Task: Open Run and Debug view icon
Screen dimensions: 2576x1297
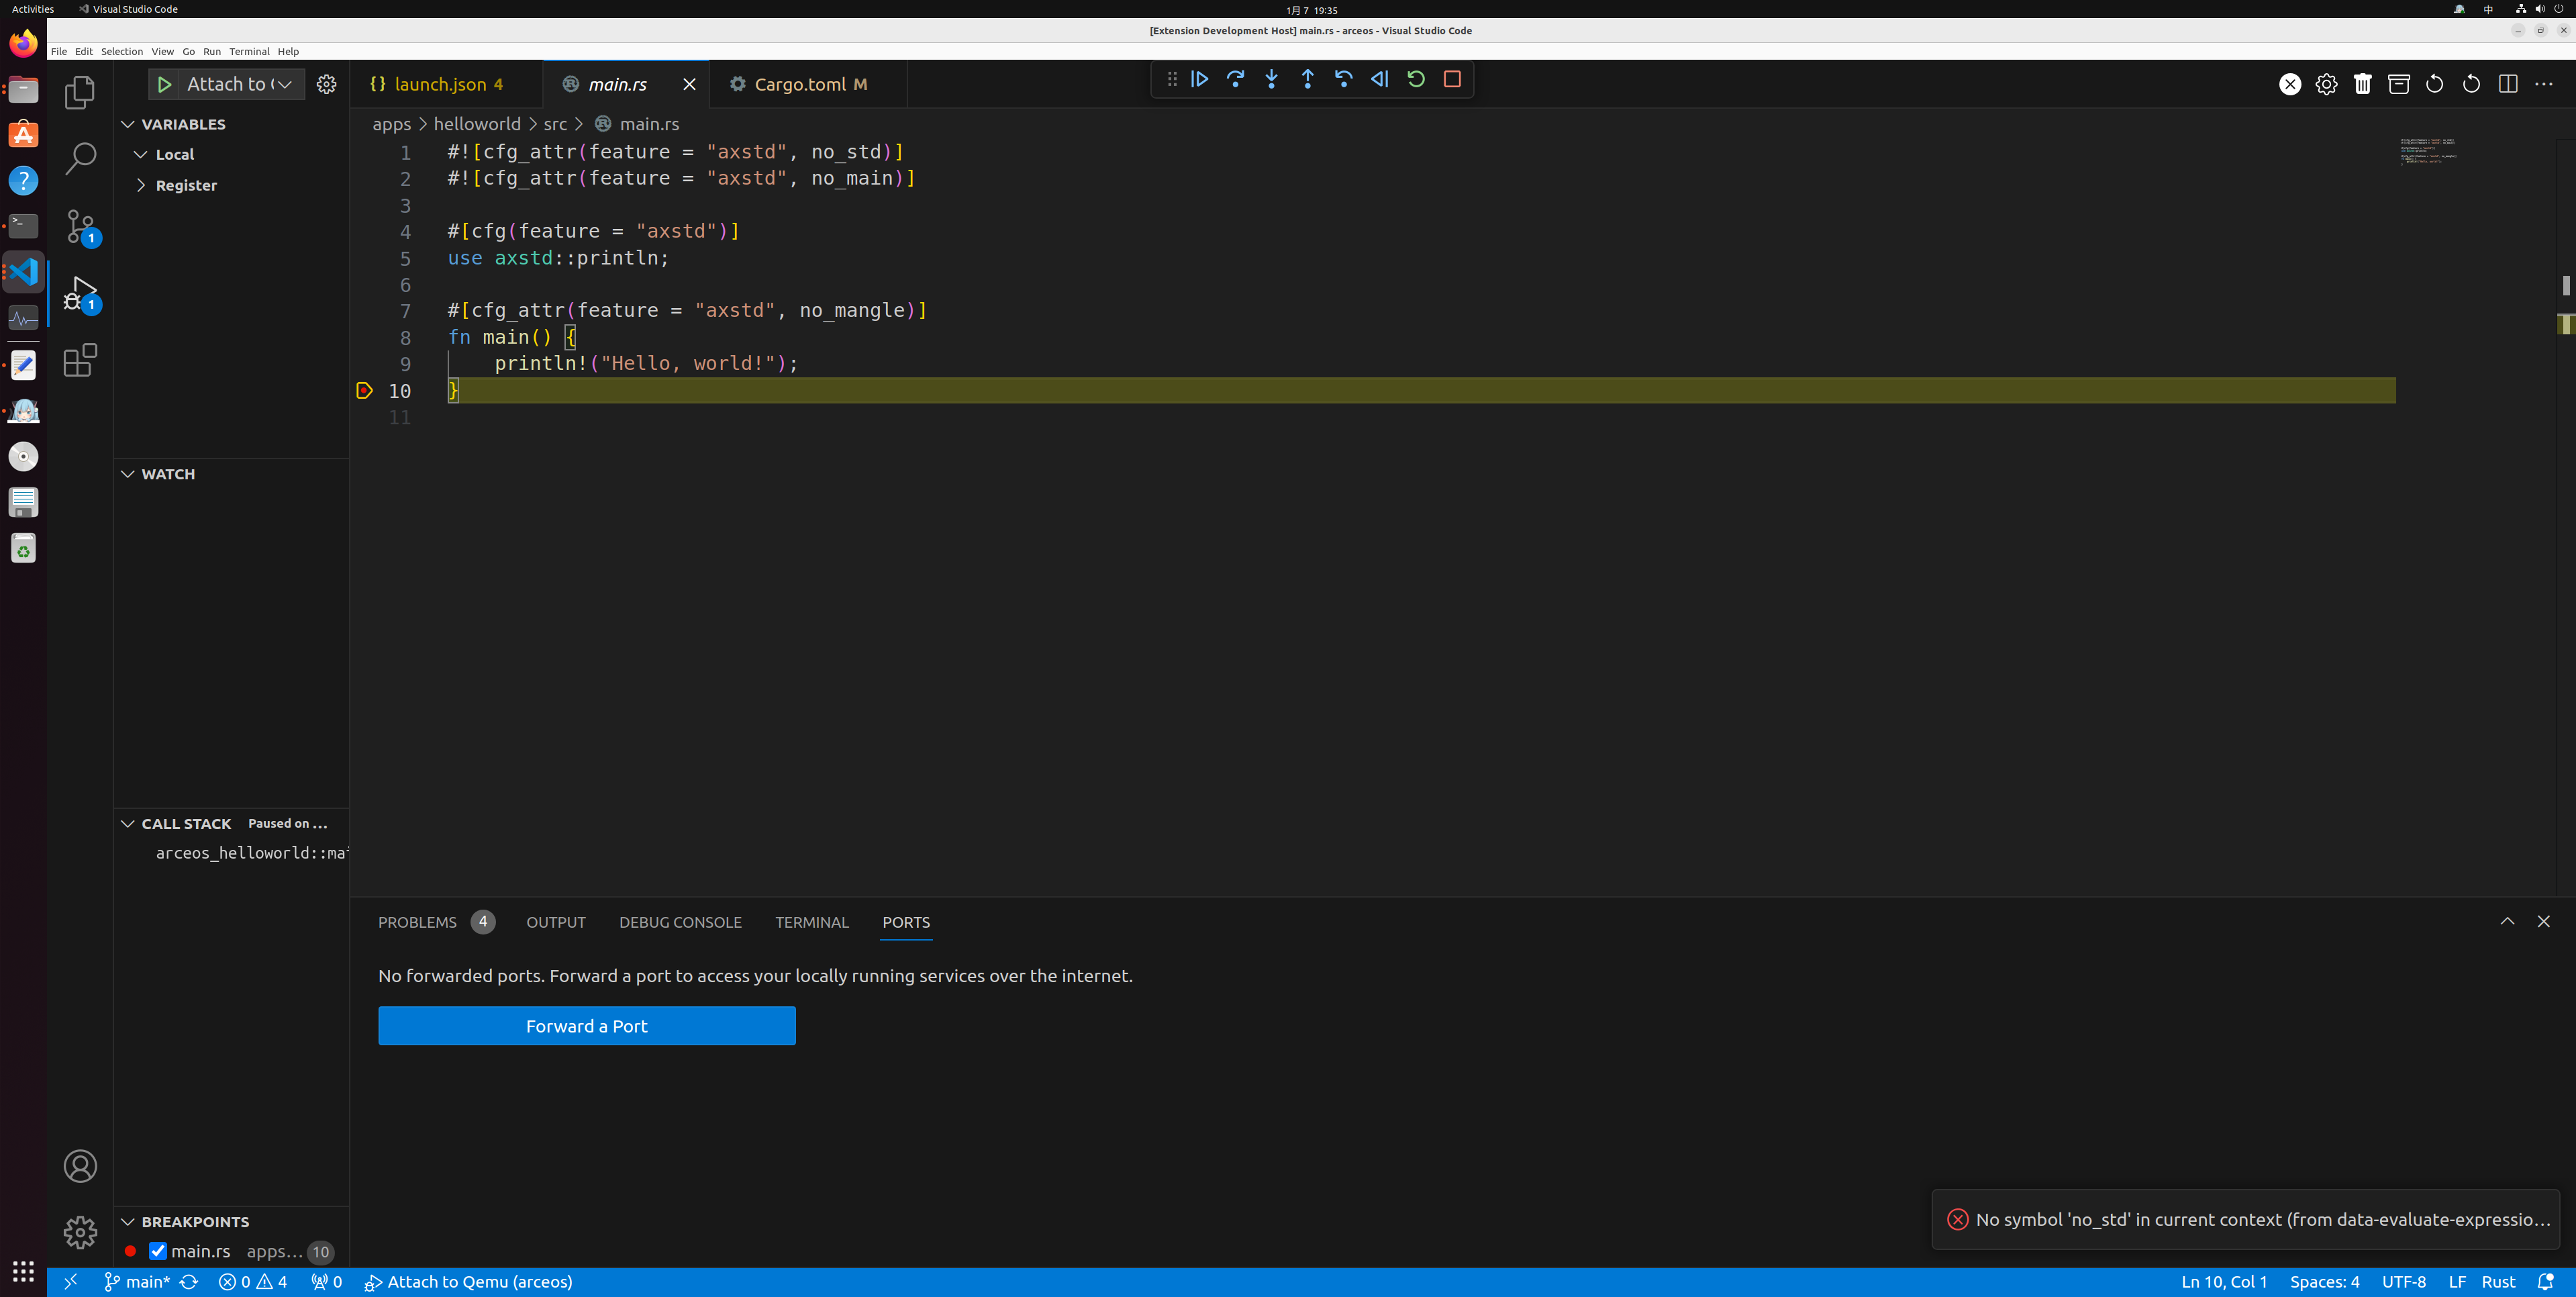Action: pyautogui.click(x=80, y=294)
